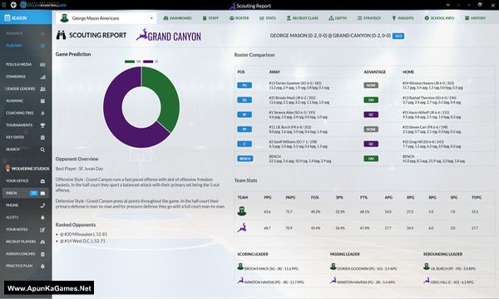Click the Polls & Media newspaper icon
499x299 pixels.
(x=42, y=65)
